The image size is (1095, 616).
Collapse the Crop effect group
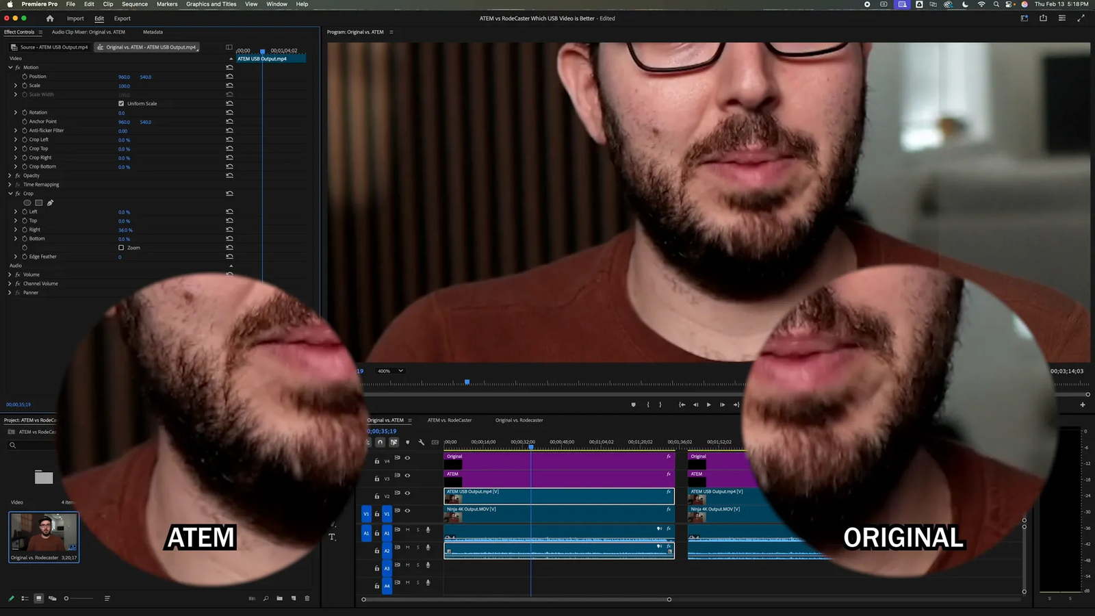(x=10, y=194)
